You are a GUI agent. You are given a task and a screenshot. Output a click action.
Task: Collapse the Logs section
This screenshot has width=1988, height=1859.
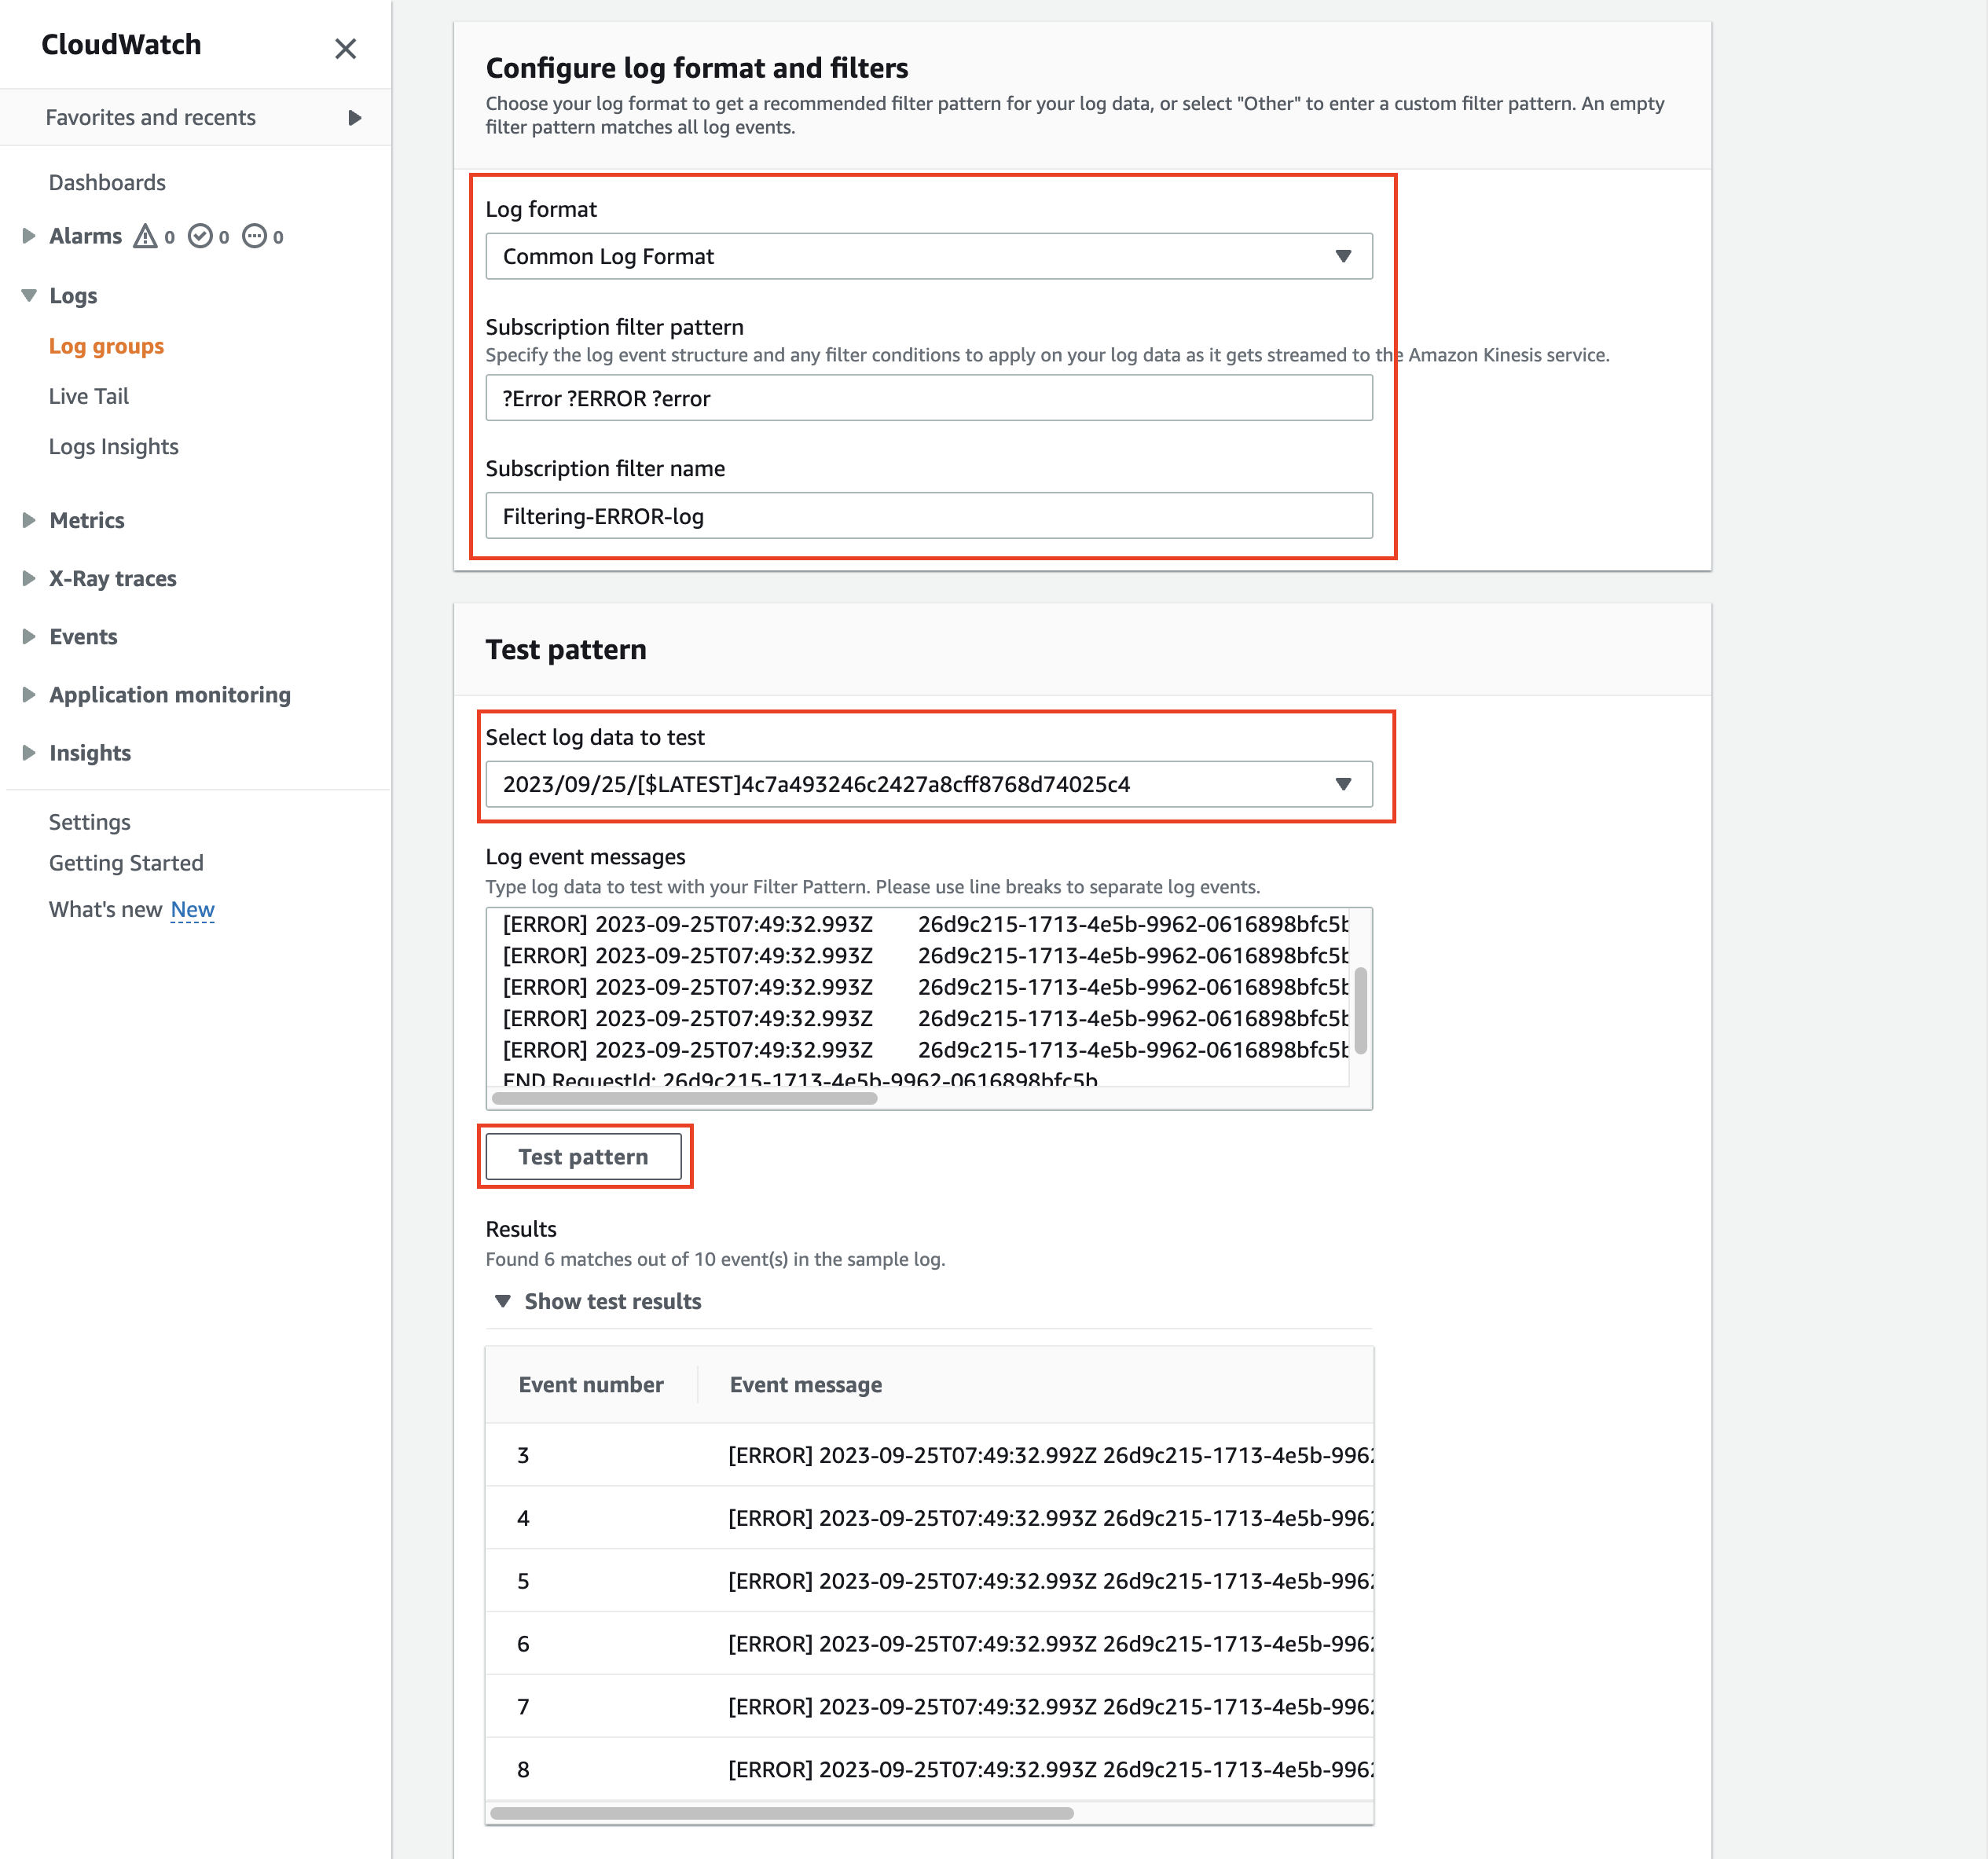tap(29, 296)
